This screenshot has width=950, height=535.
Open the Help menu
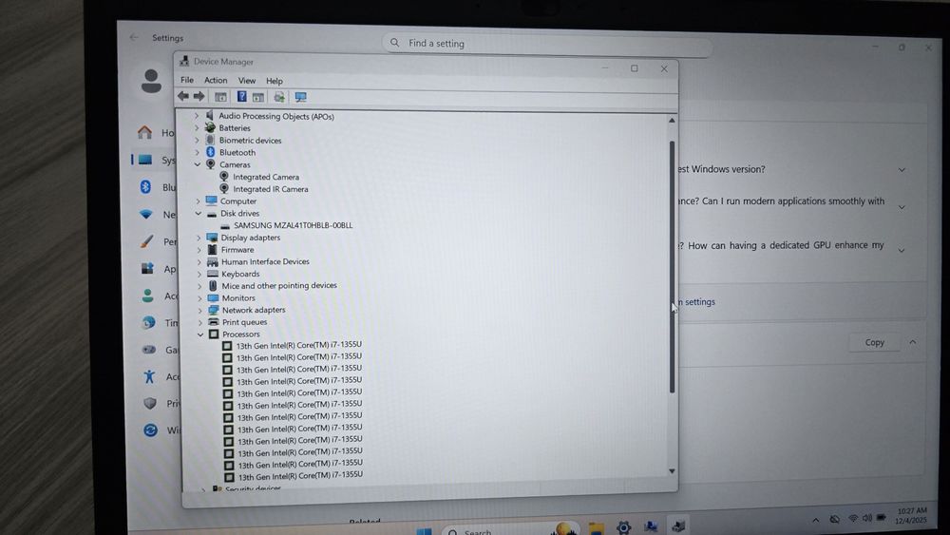click(275, 81)
